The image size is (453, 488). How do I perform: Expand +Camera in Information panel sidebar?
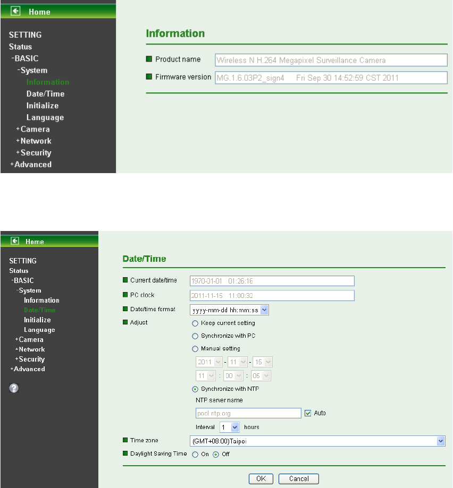(x=33, y=129)
